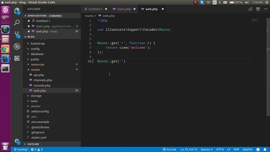Expand the public folder
This screenshot has height=152, width=270.
pos(52,59)
